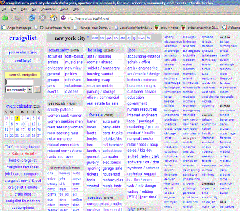Open missed connections personals
240x211 pixels.
pyautogui.click(x=65, y=151)
